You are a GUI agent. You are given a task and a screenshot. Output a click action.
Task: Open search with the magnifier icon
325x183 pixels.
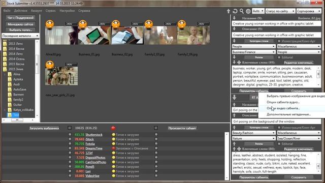(242, 11)
